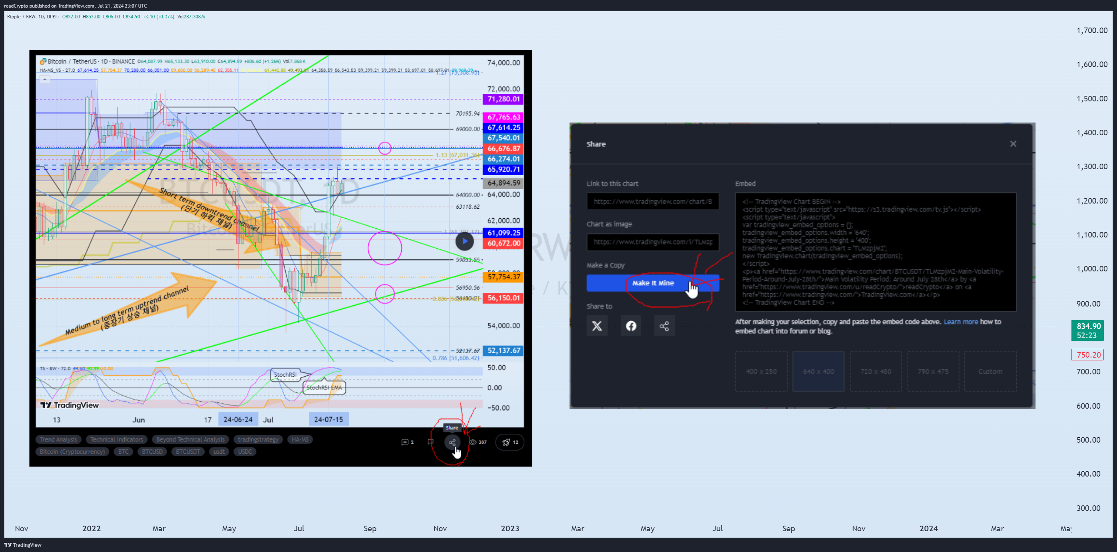
Task: Click the 24-06-24 date marker on time axis
Action: click(x=238, y=419)
